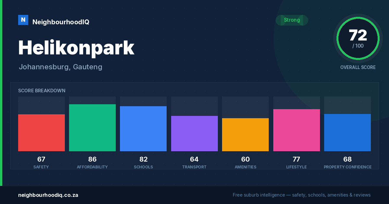Click the Affordability score value 86

[92, 159]
